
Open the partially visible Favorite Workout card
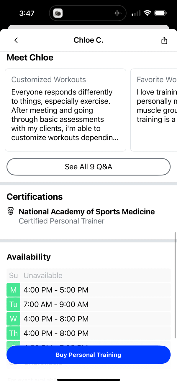[154, 110]
